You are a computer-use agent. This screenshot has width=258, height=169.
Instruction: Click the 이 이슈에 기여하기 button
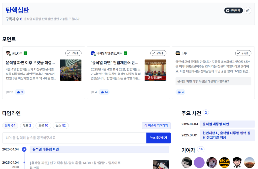(x=156, y=125)
